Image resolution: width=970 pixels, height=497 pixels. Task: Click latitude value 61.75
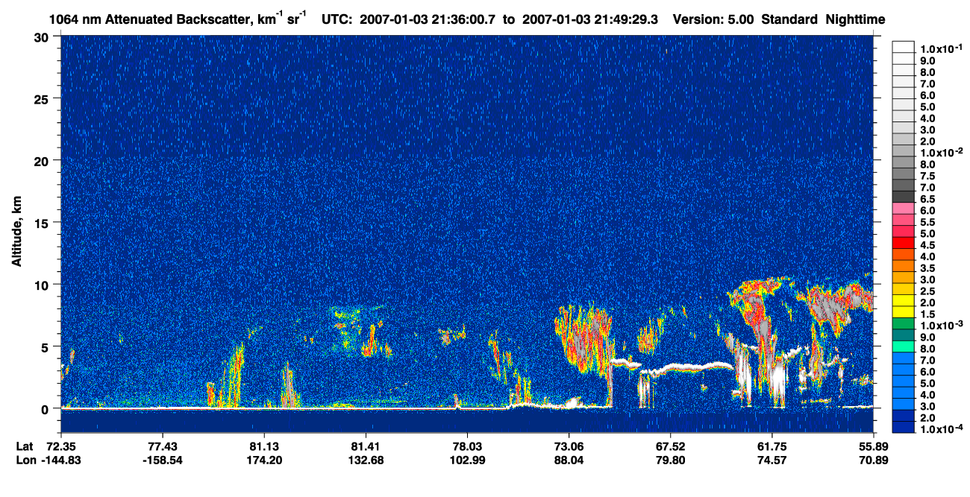772,446
